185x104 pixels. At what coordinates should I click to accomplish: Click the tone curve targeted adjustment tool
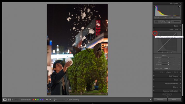[155, 33]
